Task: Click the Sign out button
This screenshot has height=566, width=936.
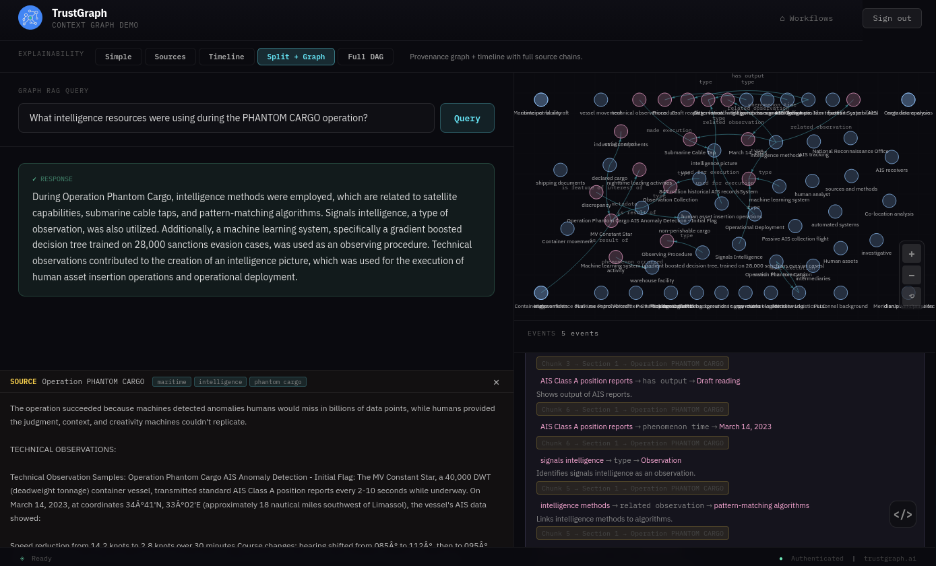Action: [892, 18]
